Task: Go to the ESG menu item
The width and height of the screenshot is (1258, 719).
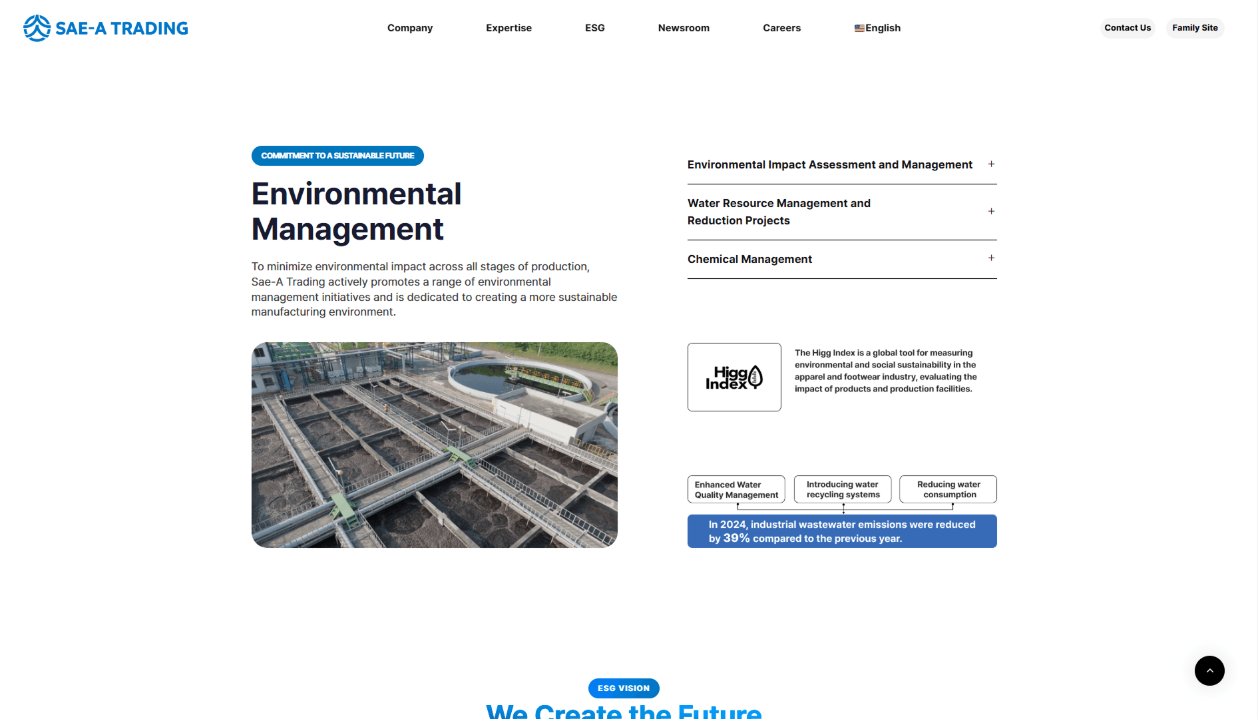Action: point(595,28)
